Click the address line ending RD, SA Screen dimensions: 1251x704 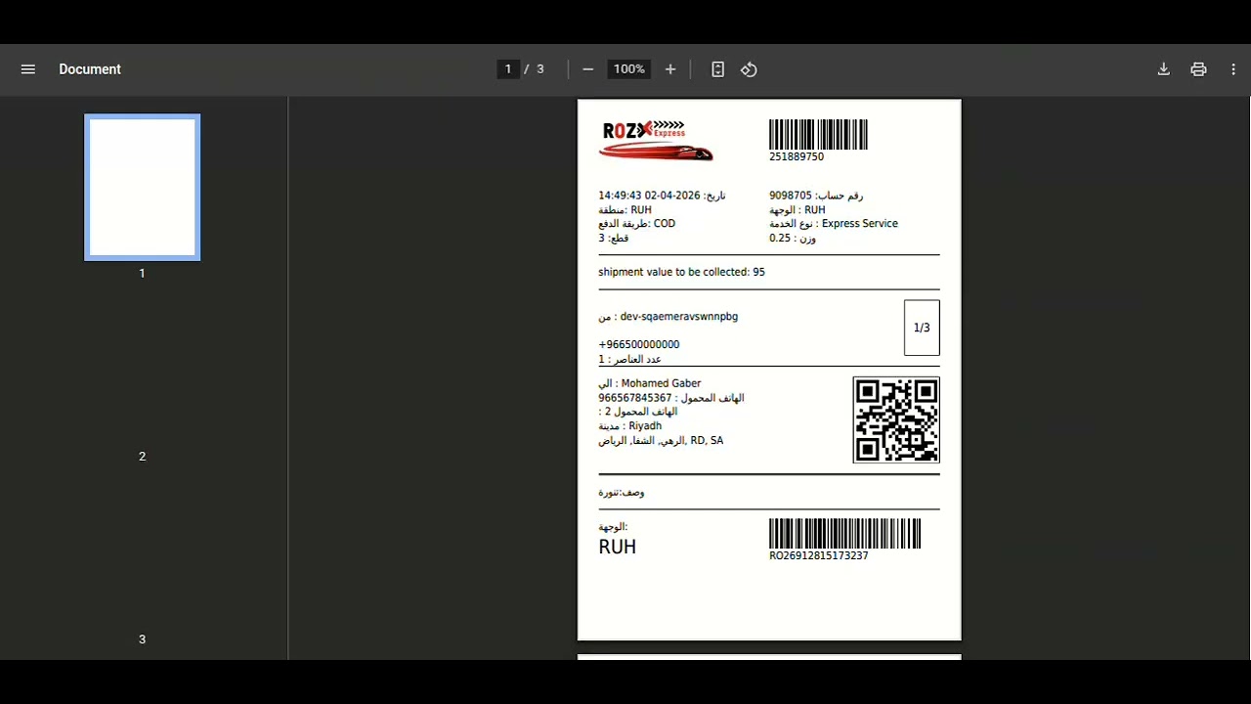(x=661, y=441)
